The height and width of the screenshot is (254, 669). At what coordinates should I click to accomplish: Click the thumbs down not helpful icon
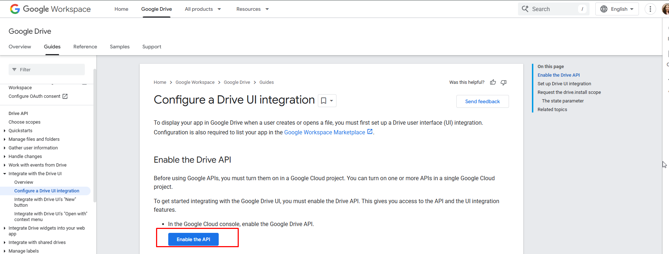(504, 82)
